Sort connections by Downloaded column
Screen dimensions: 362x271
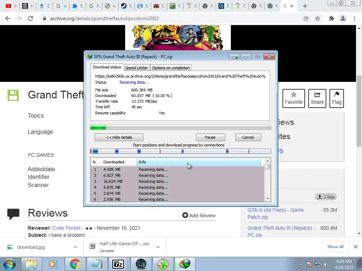[x=119, y=162]
